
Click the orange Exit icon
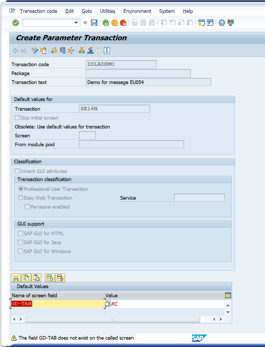coord(114,23)
